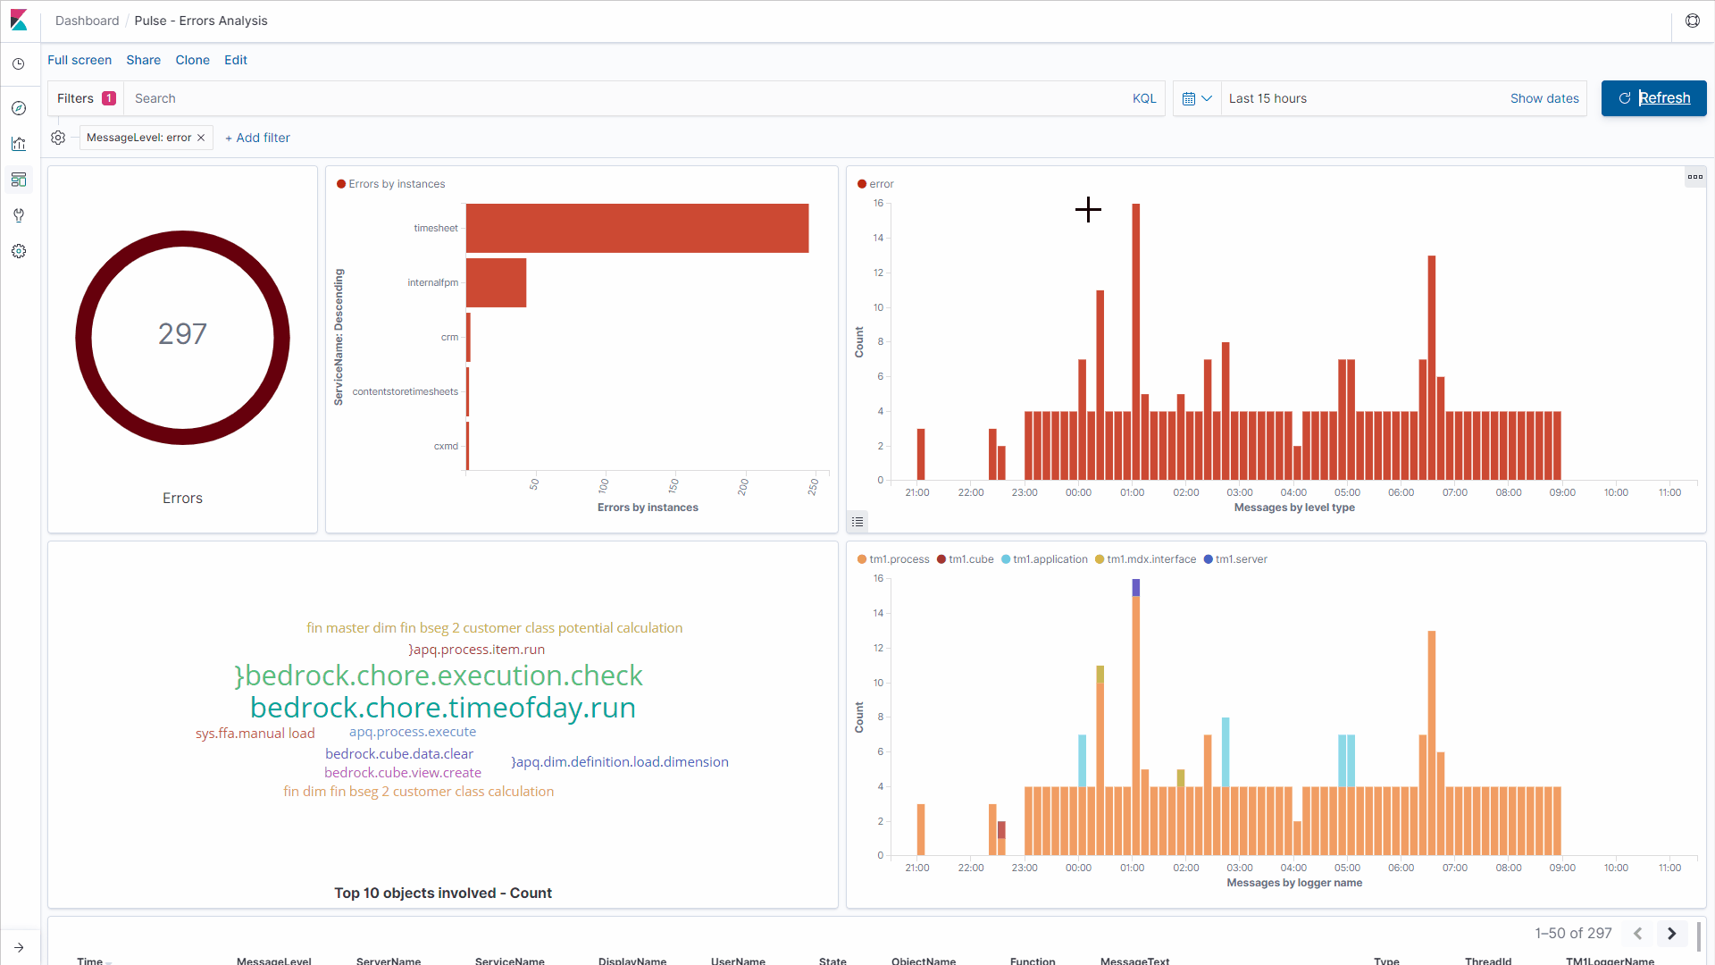Click the Refresh button
This screenshot has height=965, width=1715.
pyautogui.click(x=1653, y=98)
